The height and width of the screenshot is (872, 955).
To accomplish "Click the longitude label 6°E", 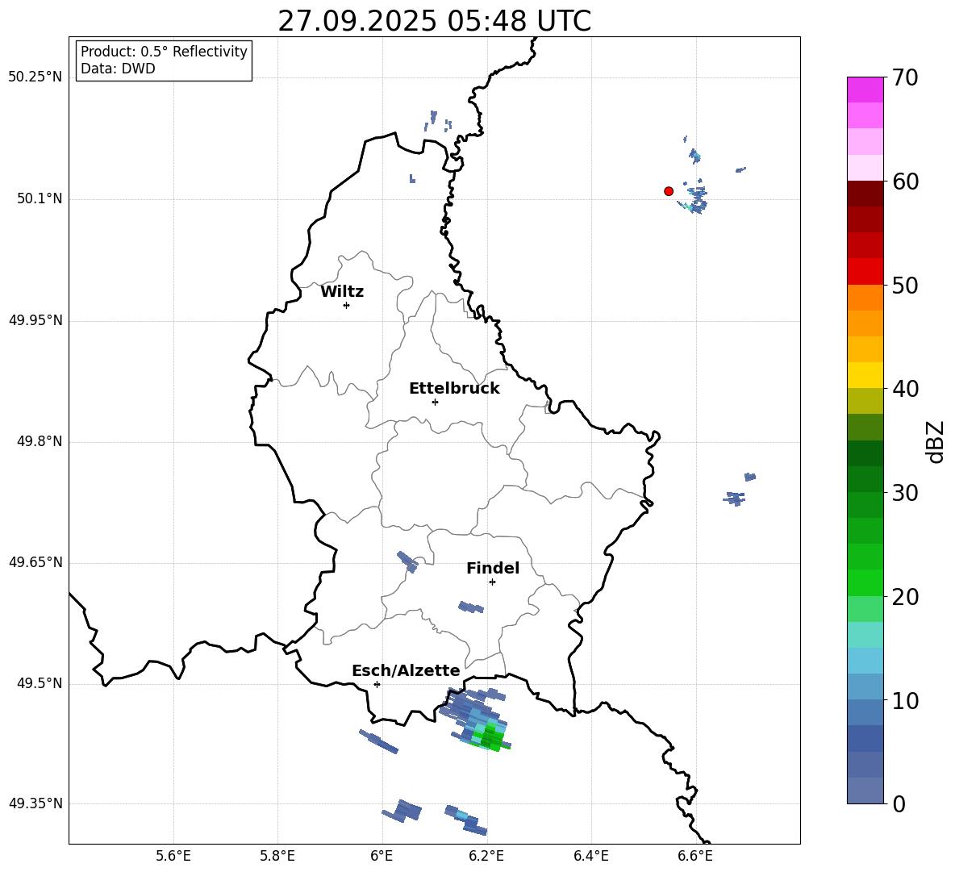I will click(382, 856).
